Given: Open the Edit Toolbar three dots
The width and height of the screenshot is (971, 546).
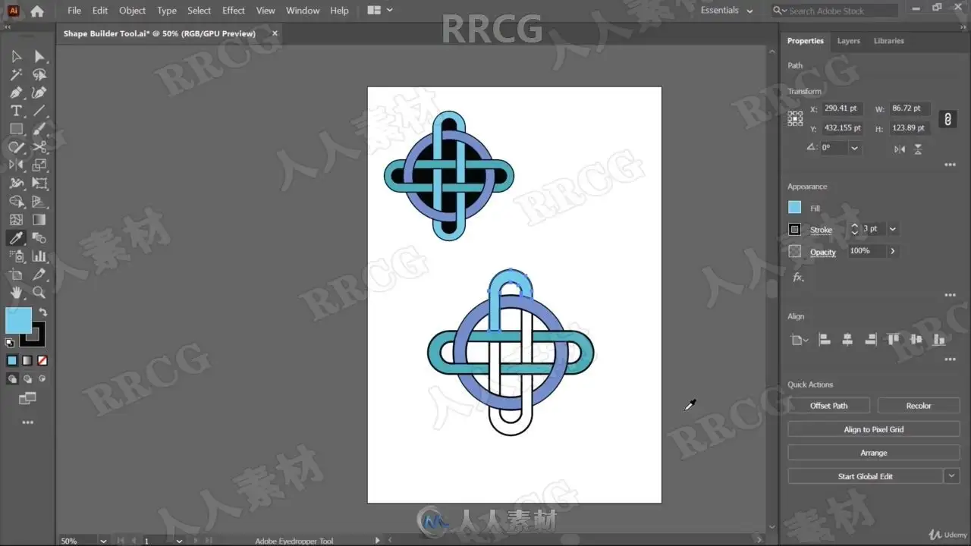Looking at the screenshot, I should pyautogui.click(x=27, y=422).
